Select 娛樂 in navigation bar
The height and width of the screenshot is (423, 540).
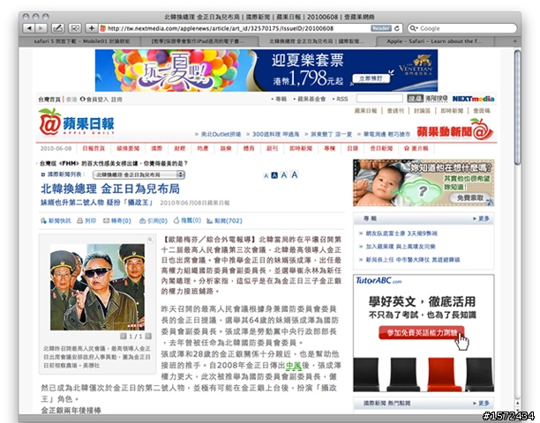pyautogui.click(x=226, y=149)
